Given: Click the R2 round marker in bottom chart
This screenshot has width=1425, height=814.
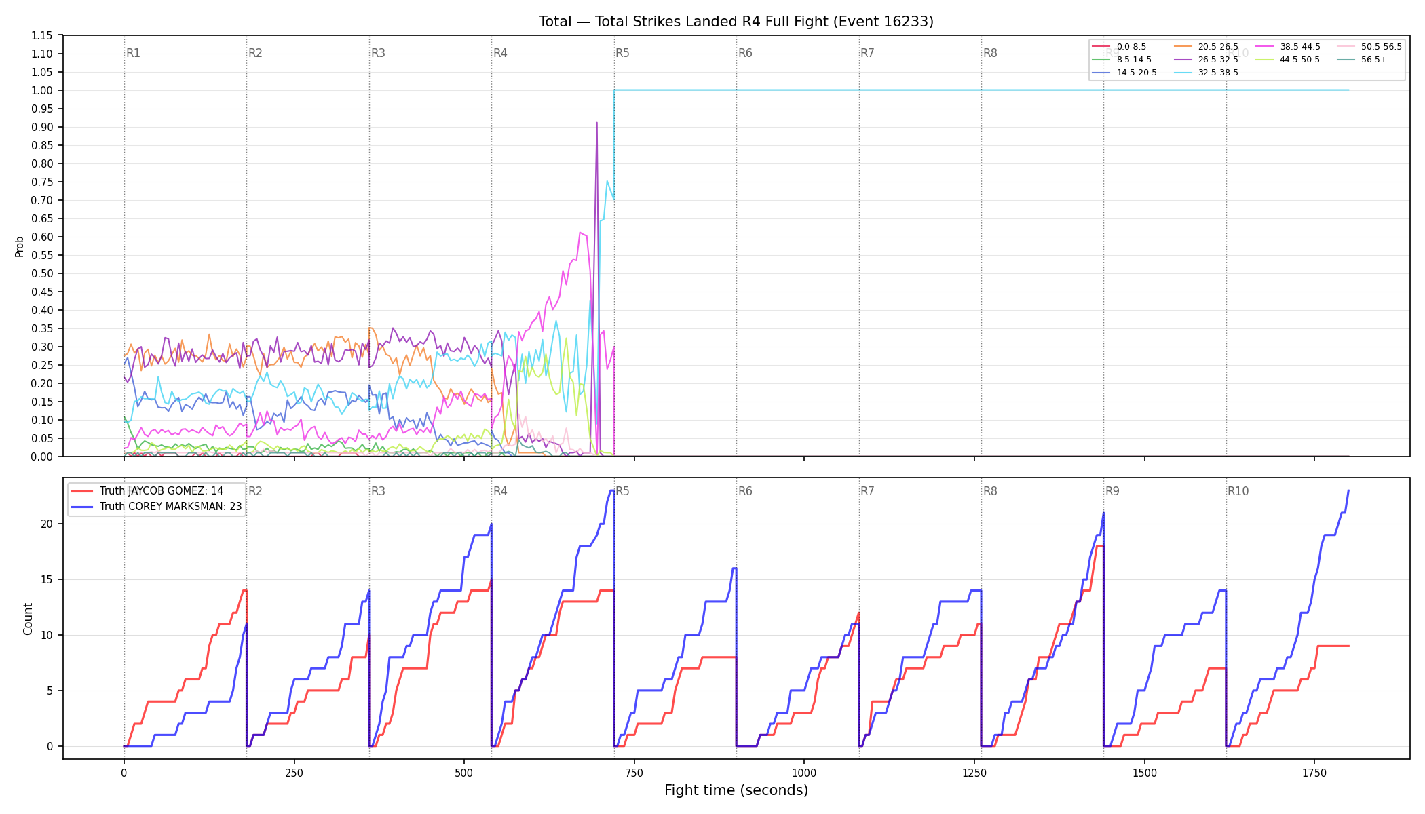Looking at the screenshot, I should (x=255, y=491).
